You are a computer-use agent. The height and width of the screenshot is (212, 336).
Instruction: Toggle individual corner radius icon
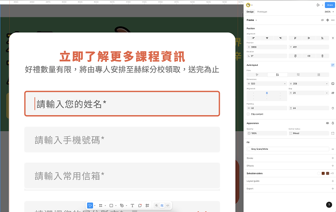[333, 133]
